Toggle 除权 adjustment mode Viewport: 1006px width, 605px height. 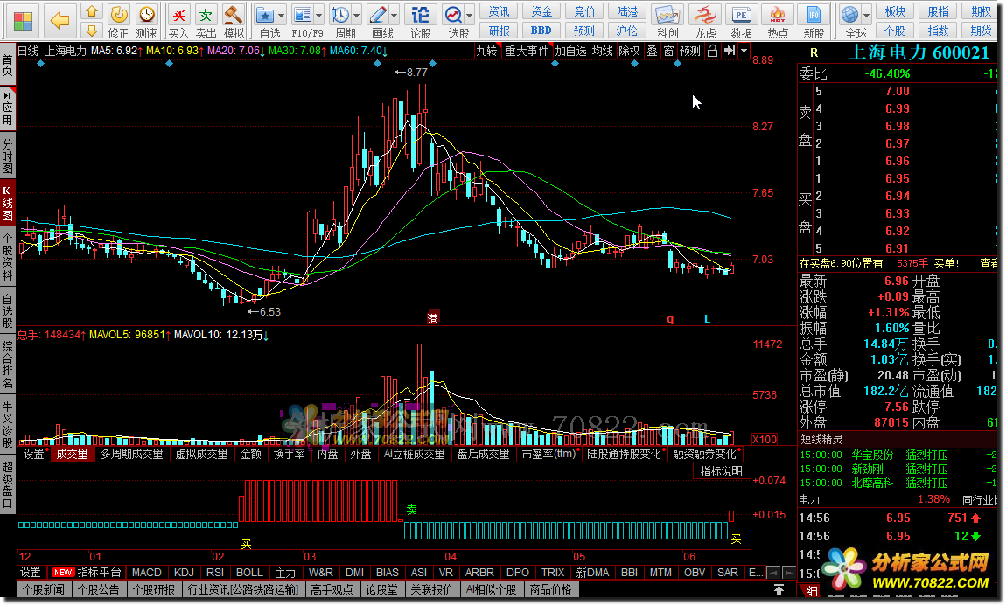(x=629, y=51)
